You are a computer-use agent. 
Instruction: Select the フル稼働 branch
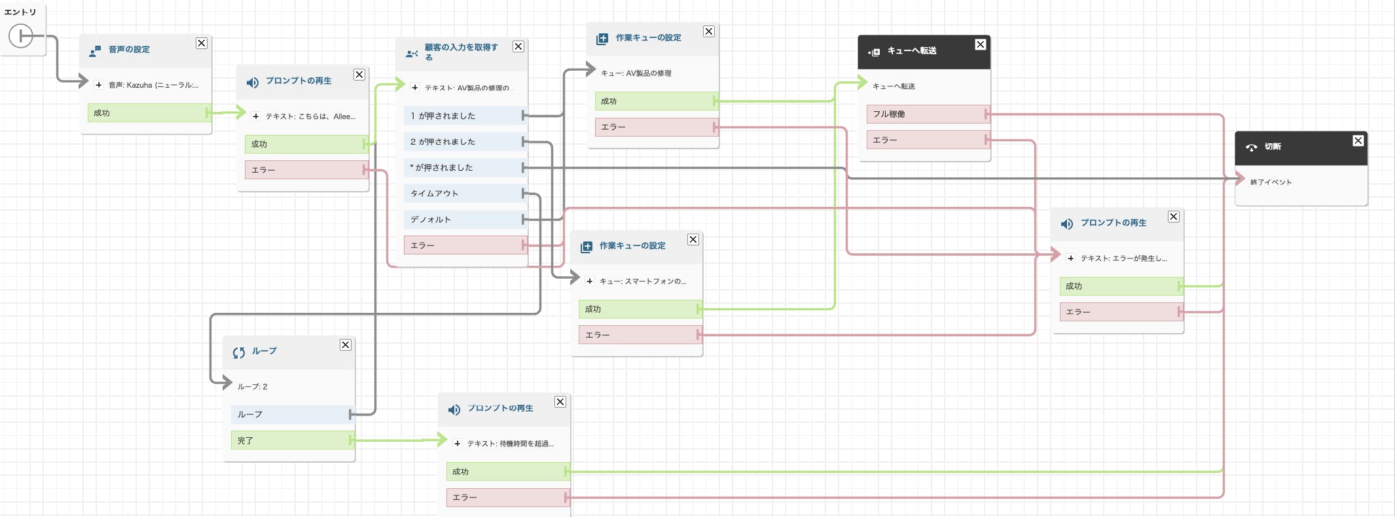928,114
